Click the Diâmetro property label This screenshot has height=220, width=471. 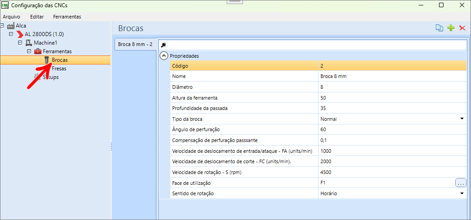[182, 87]
